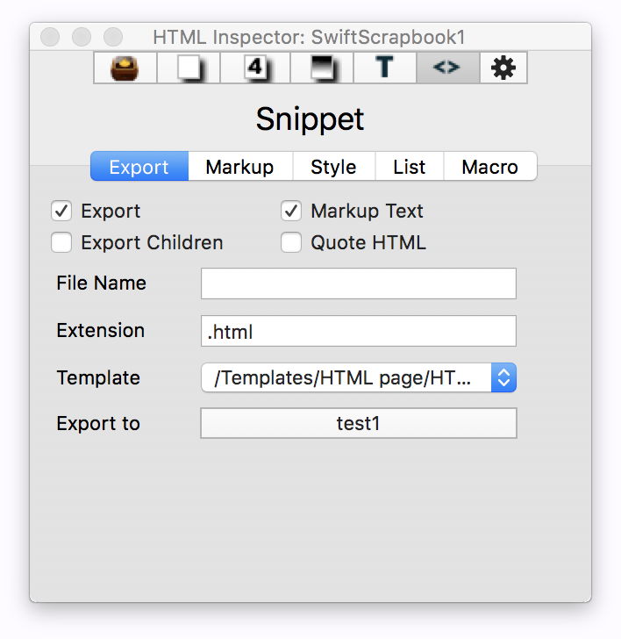Screen dimensions: 621x639
Task: Open the Template dropdown menu
Action: point(358,378)
